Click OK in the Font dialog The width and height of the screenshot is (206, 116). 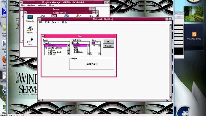click(108, 42)
